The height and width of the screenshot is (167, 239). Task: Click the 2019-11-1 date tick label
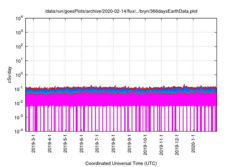[161, 145]
